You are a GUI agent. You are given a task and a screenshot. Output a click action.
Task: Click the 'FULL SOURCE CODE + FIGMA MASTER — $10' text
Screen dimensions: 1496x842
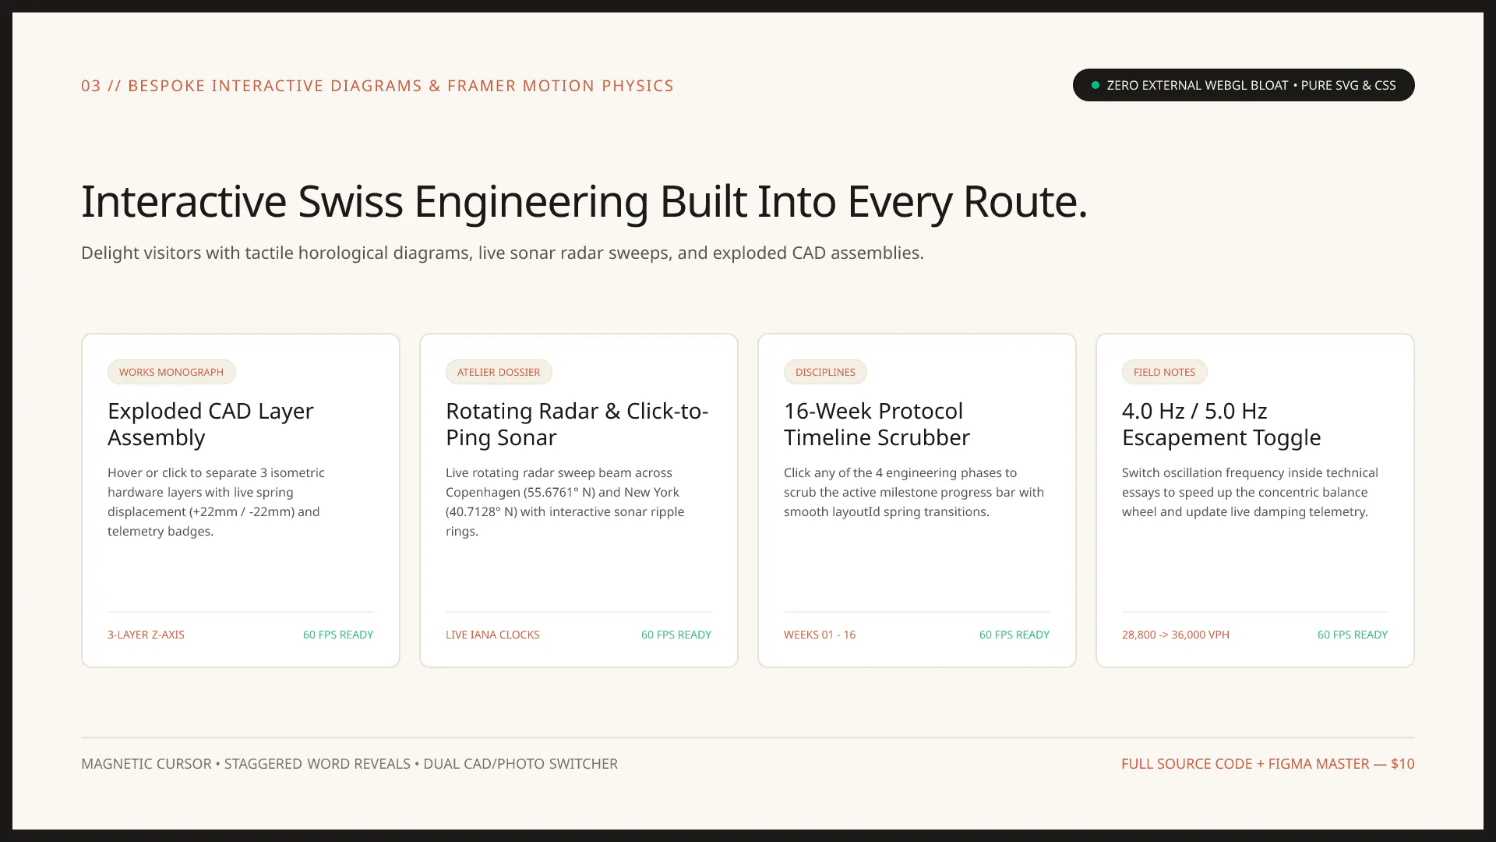(x=1268, y=764)
